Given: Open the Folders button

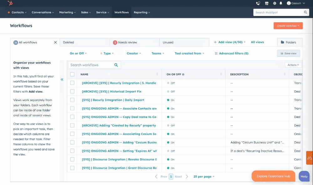Looking at the screenshot, I should coord(290,42).
